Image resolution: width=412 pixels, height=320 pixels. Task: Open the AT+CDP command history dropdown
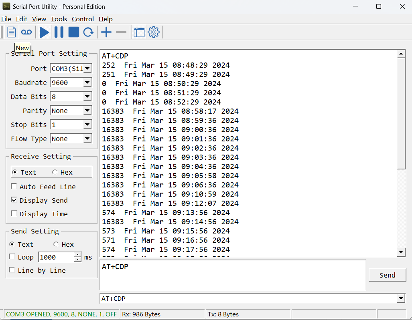(x=401, y=298)
